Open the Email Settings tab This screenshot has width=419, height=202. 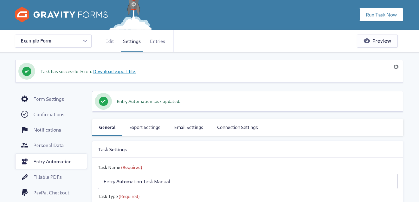pos(188,127)
